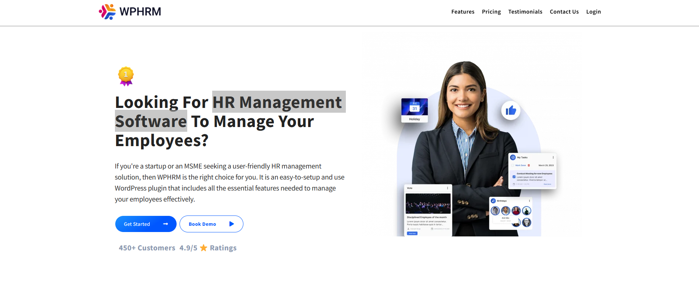Go to Pricing in navigation
This screenshot has width=699, height=297.
tap(491, 12)
